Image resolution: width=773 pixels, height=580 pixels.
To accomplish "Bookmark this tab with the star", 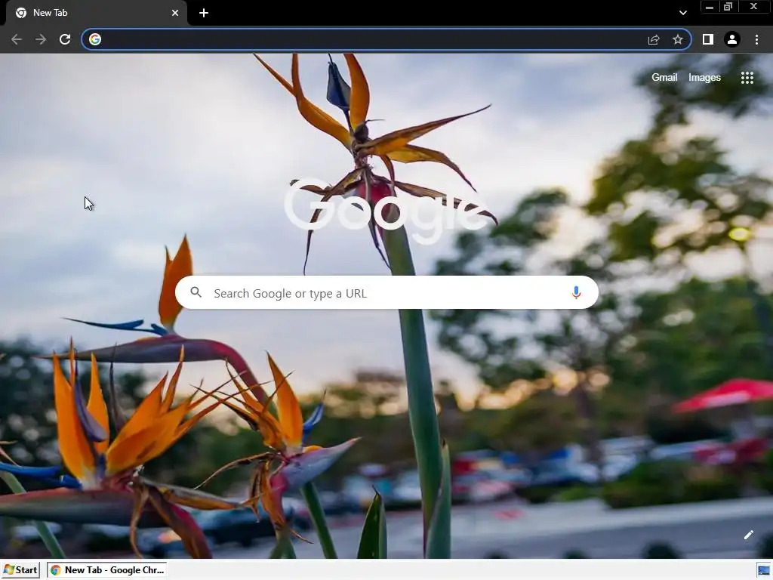I will [678, 39].
